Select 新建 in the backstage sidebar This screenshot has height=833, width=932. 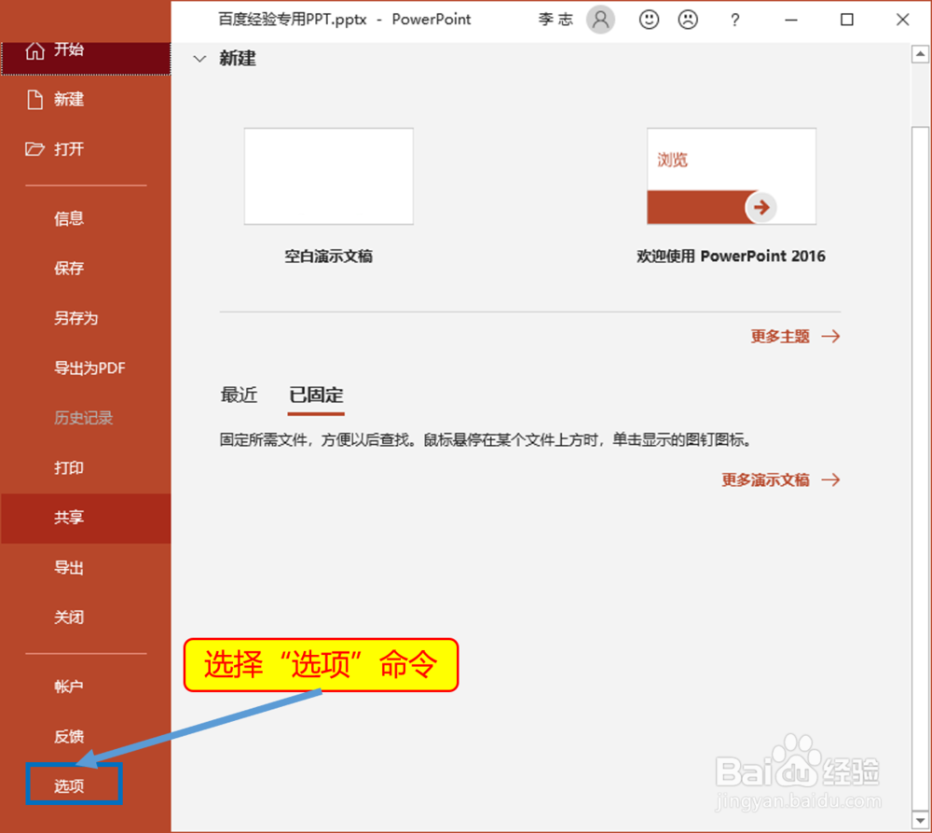point(86,100)
